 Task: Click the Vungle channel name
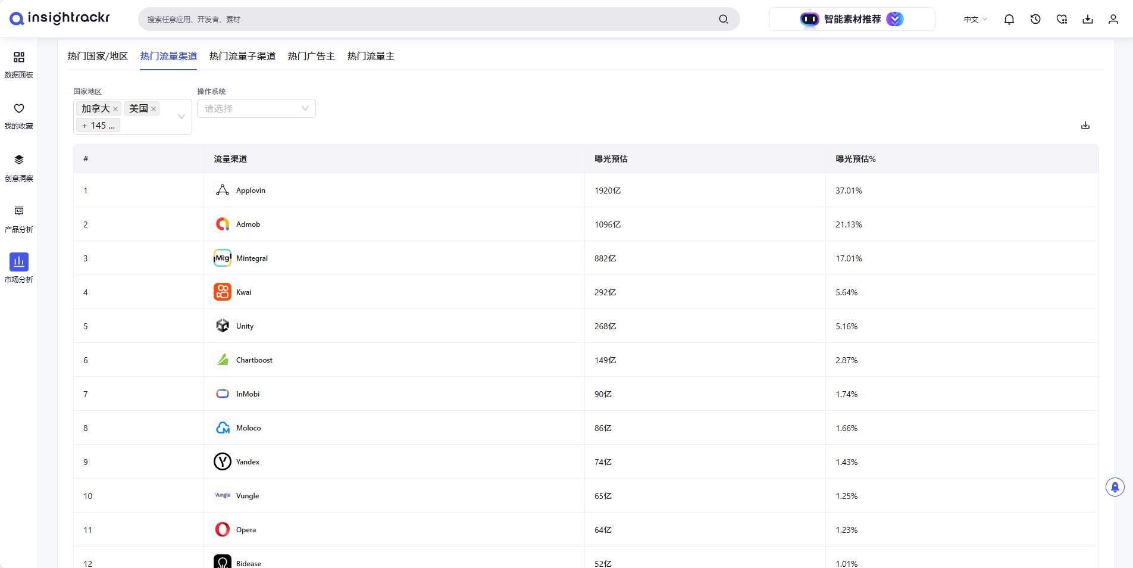tap(248, 496)
